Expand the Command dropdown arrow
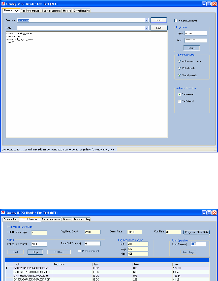 tap(147, 20)
